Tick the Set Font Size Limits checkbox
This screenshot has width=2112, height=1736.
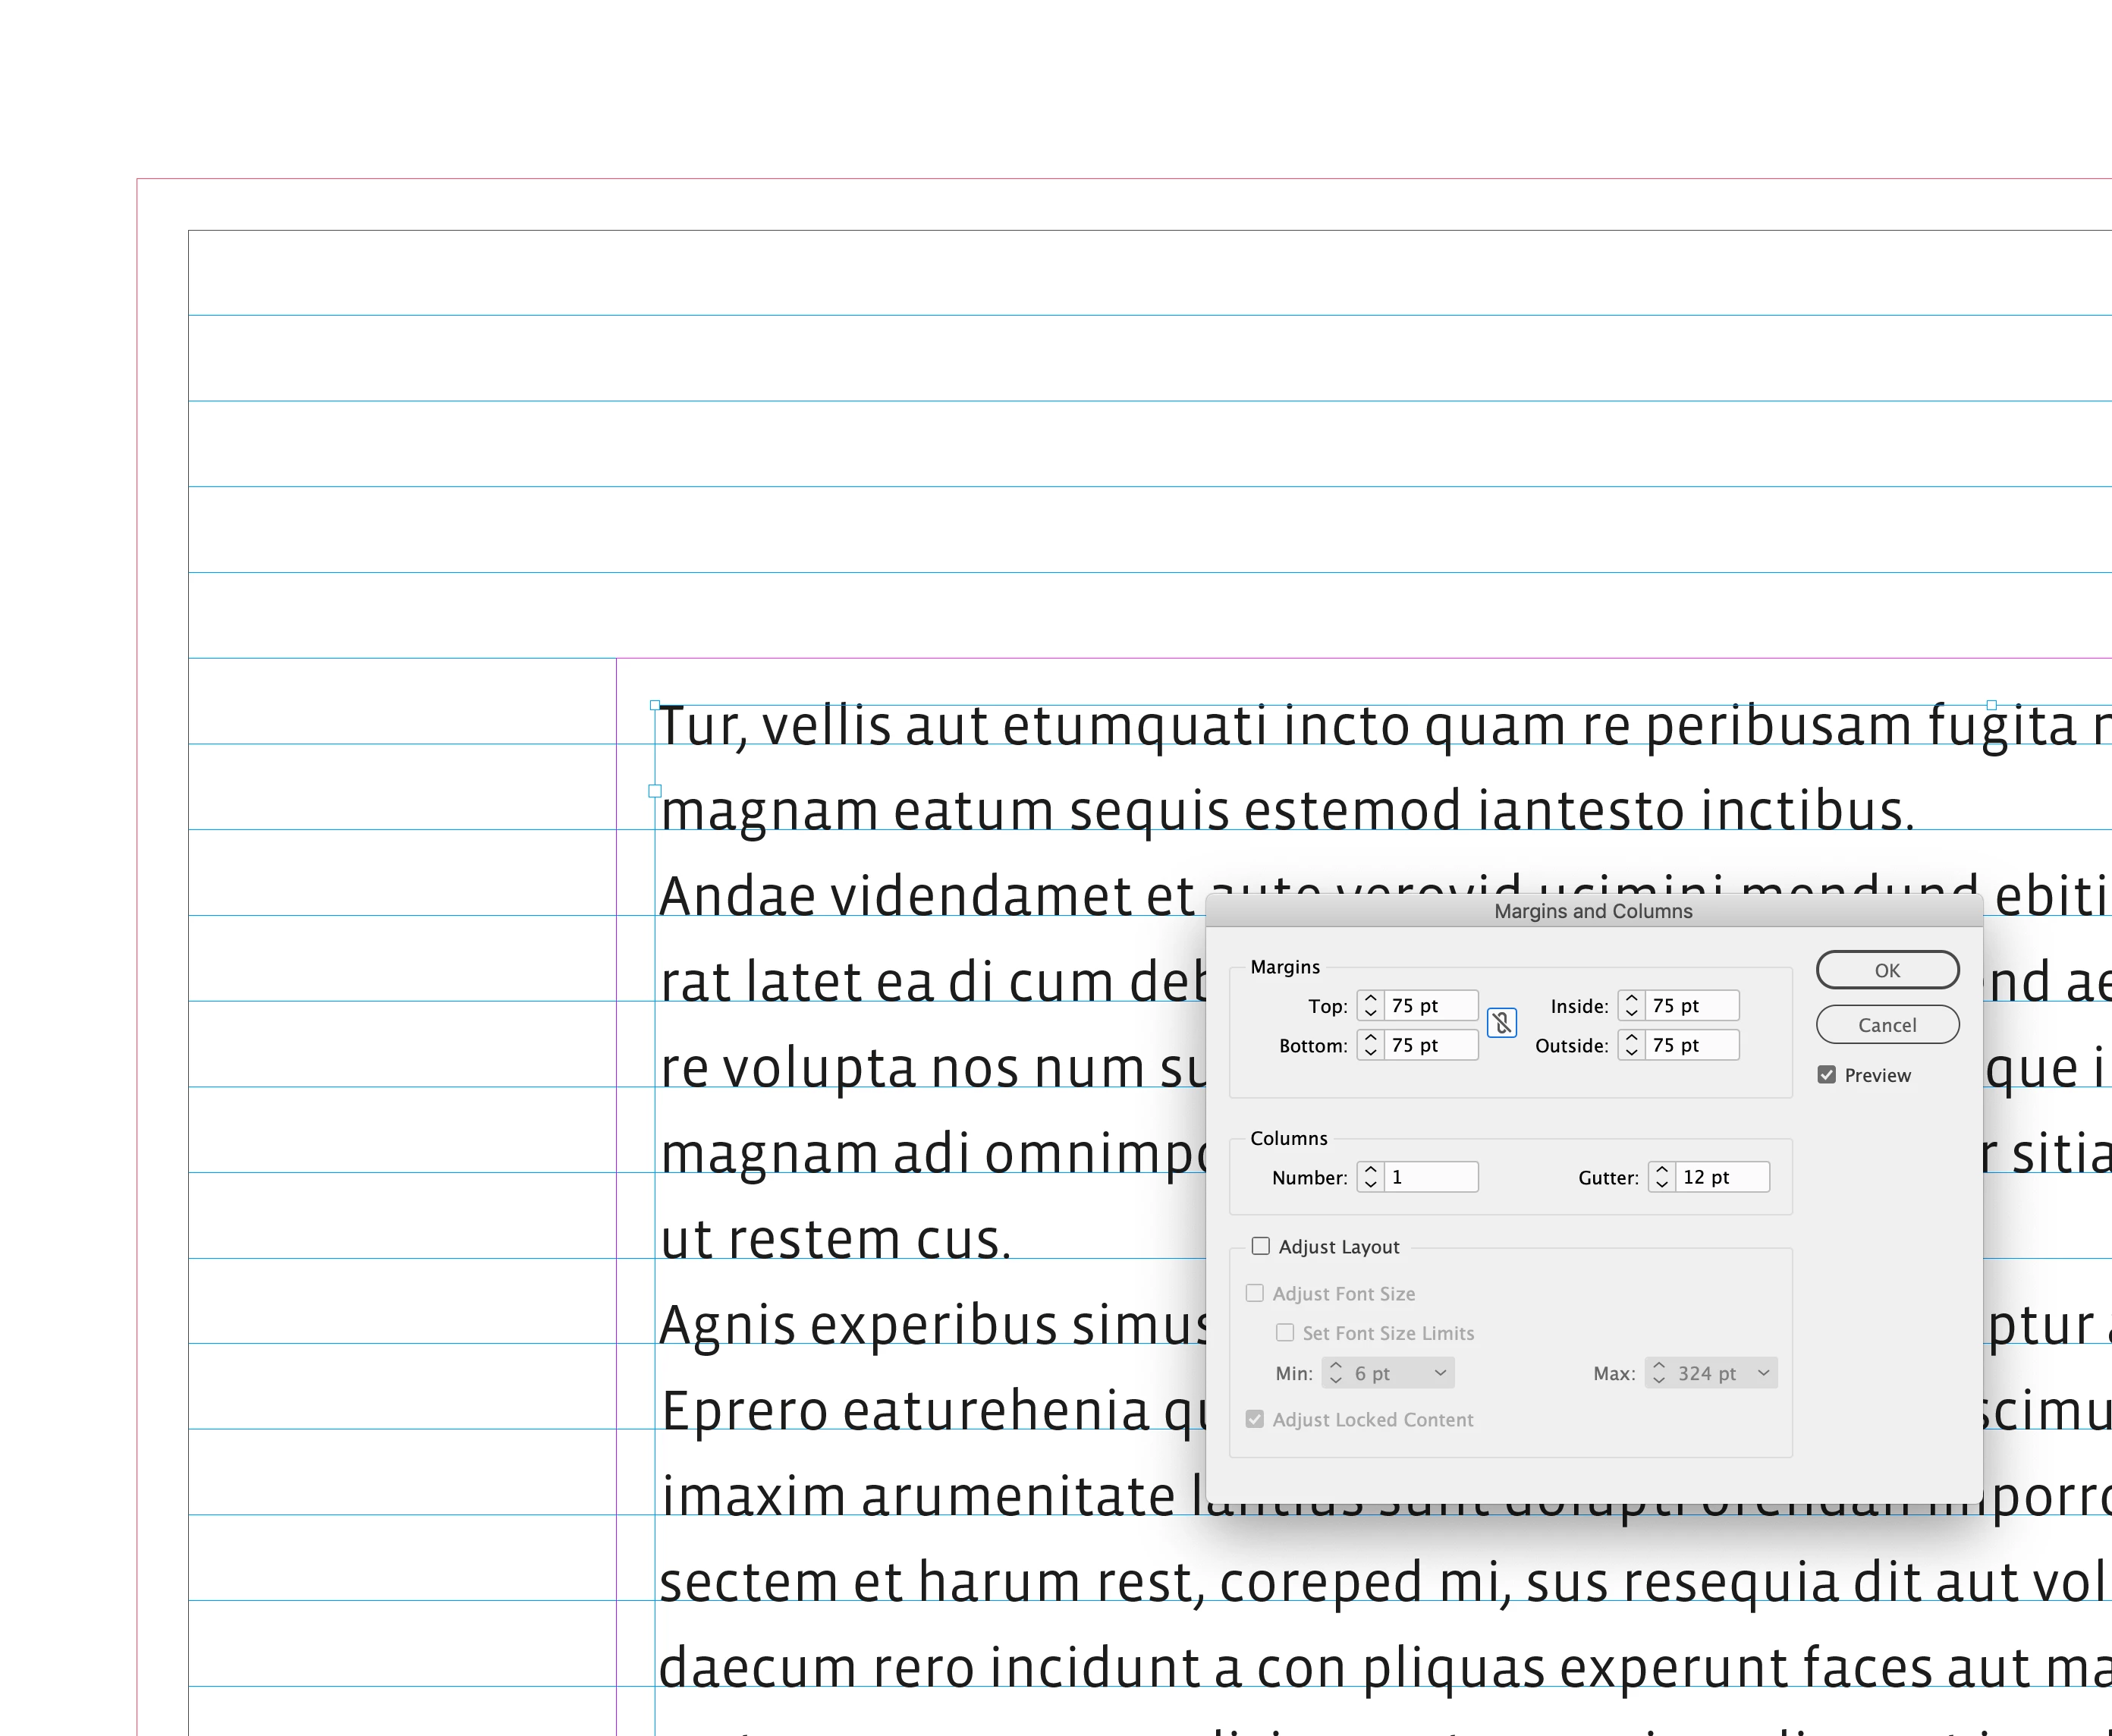1285,1333
